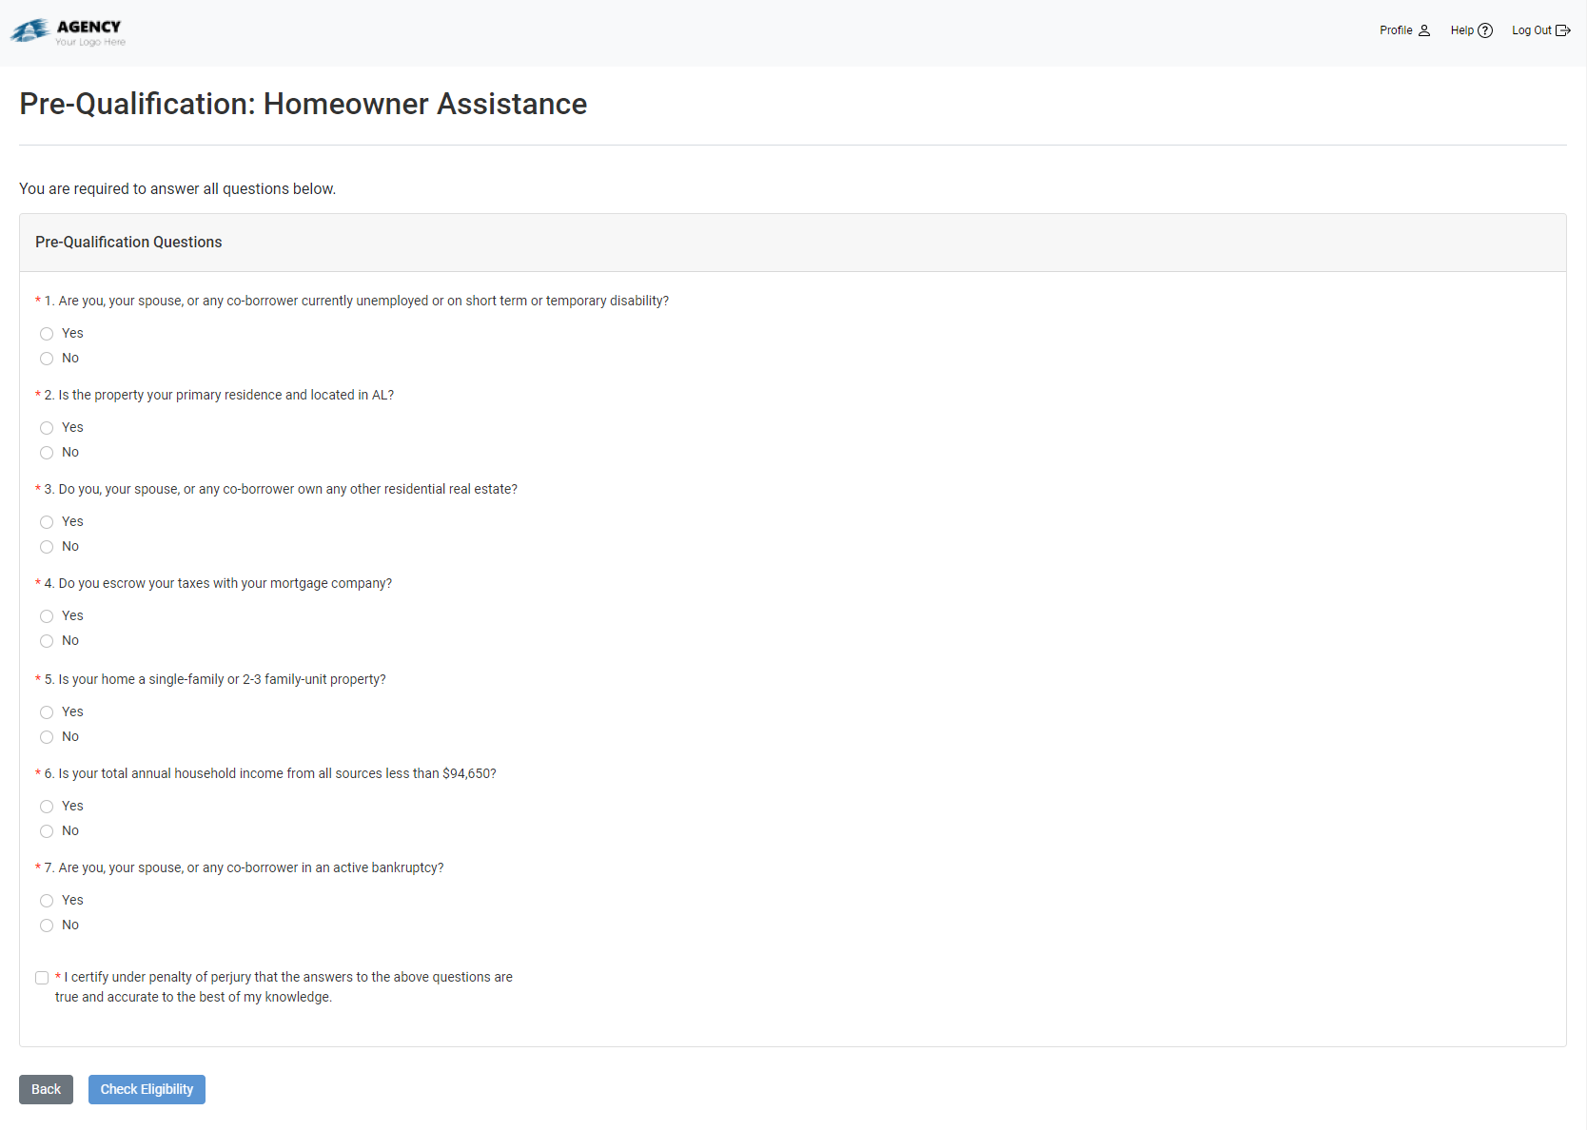
Task: Select No for owning other real estate
Action: tap(47, 547)
